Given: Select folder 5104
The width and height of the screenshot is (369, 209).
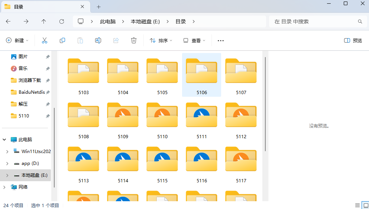Looking at the screenshot, I should click(x=123, y=75).
